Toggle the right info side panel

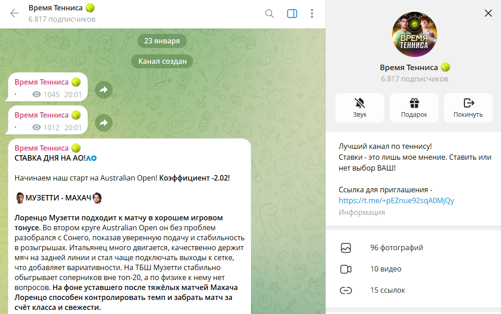tap(292, 14)
